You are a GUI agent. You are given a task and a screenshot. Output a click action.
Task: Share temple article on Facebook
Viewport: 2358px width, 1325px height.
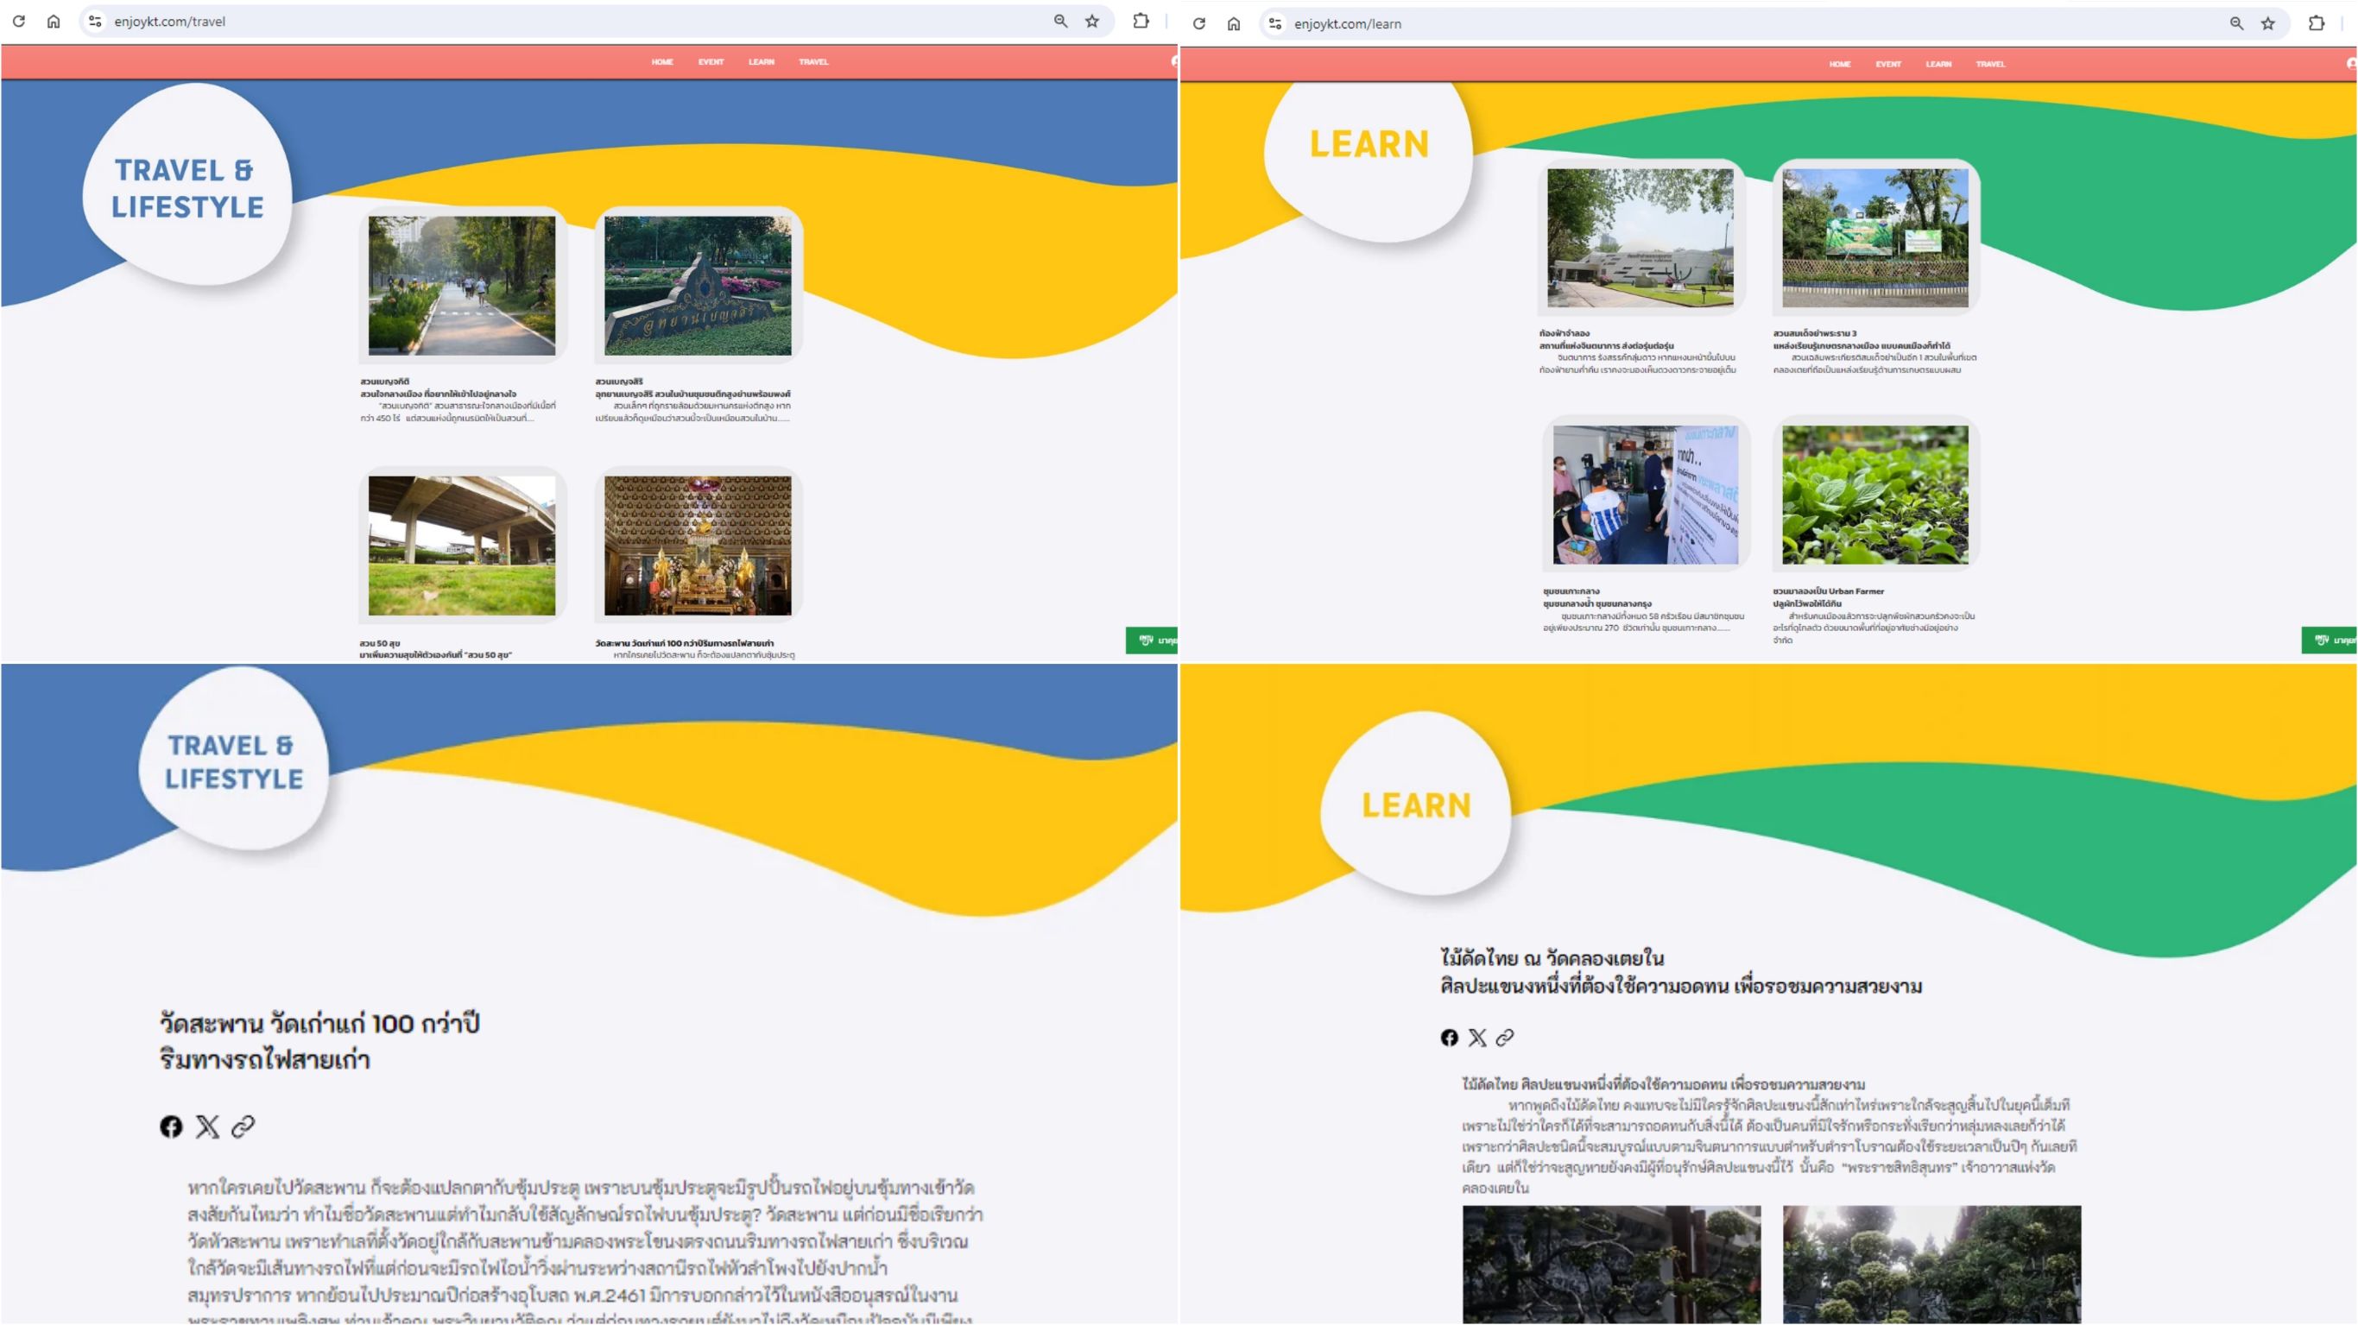click(x=171, y=1126)
